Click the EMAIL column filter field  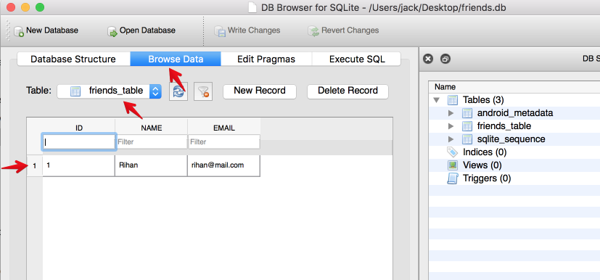224,142
